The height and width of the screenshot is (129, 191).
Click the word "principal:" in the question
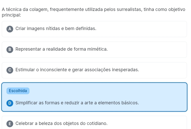[11, 15]
